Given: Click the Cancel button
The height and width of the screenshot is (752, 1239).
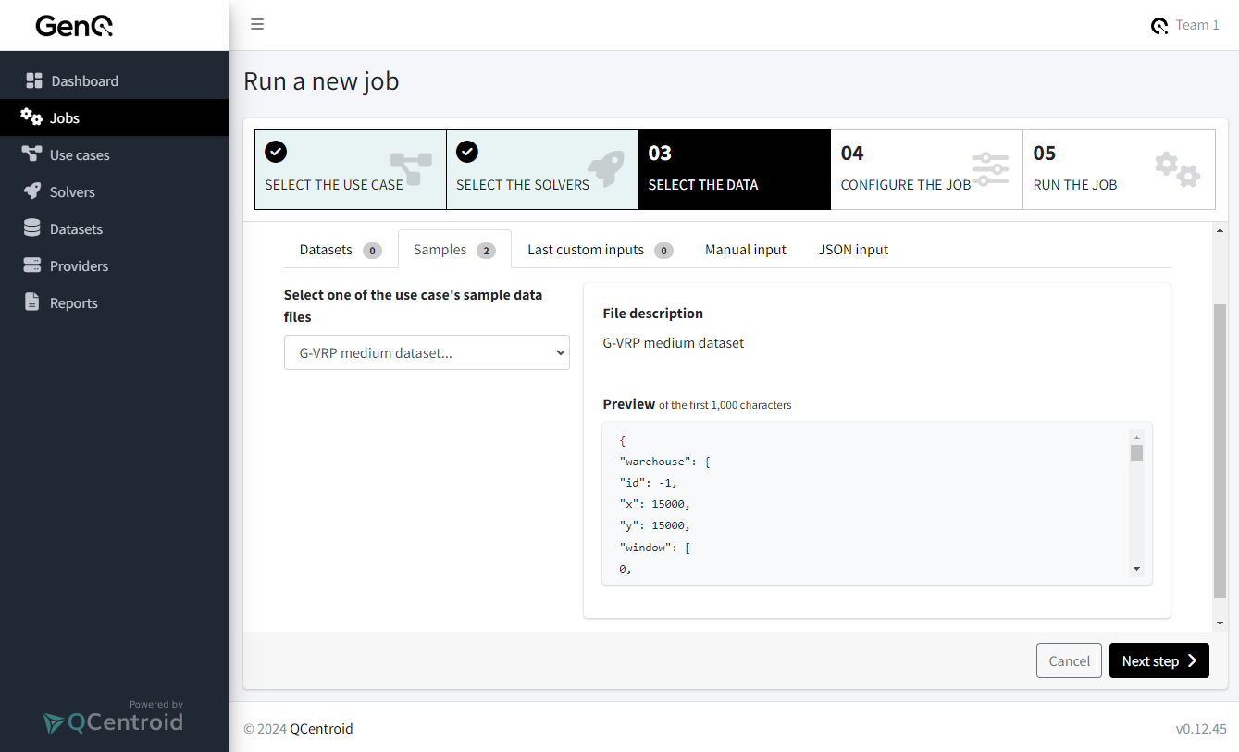Looking at the screenshot, I should (x=1069, y=660).
